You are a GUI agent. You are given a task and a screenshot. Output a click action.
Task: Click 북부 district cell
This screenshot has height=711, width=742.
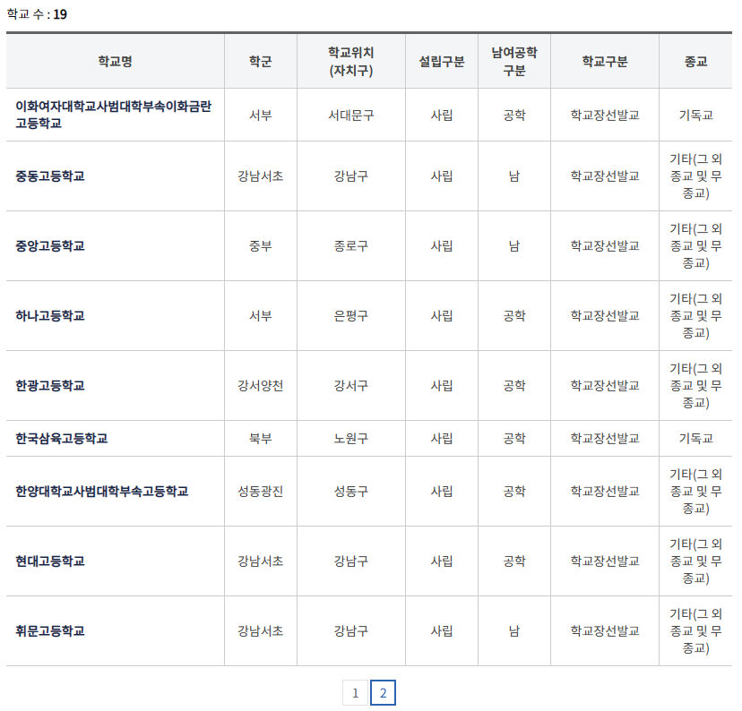[261, 438]
